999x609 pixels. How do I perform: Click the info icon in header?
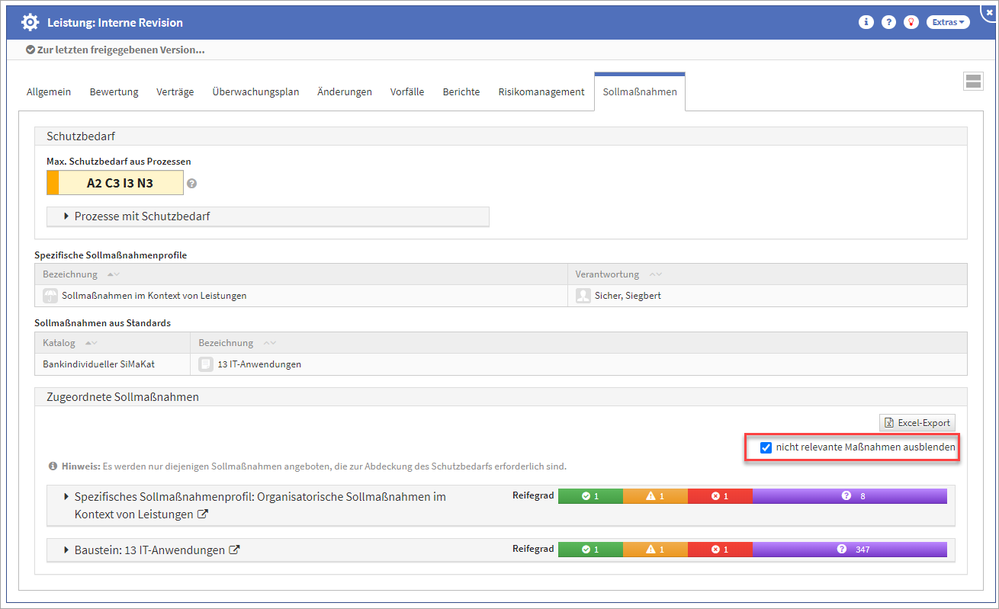866,22
